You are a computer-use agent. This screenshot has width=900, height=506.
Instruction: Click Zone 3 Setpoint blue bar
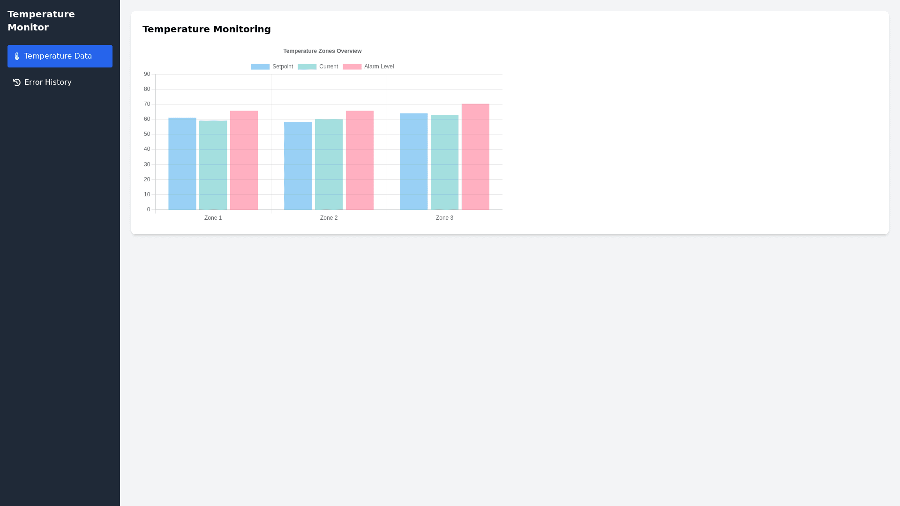(x=413, y=162)
